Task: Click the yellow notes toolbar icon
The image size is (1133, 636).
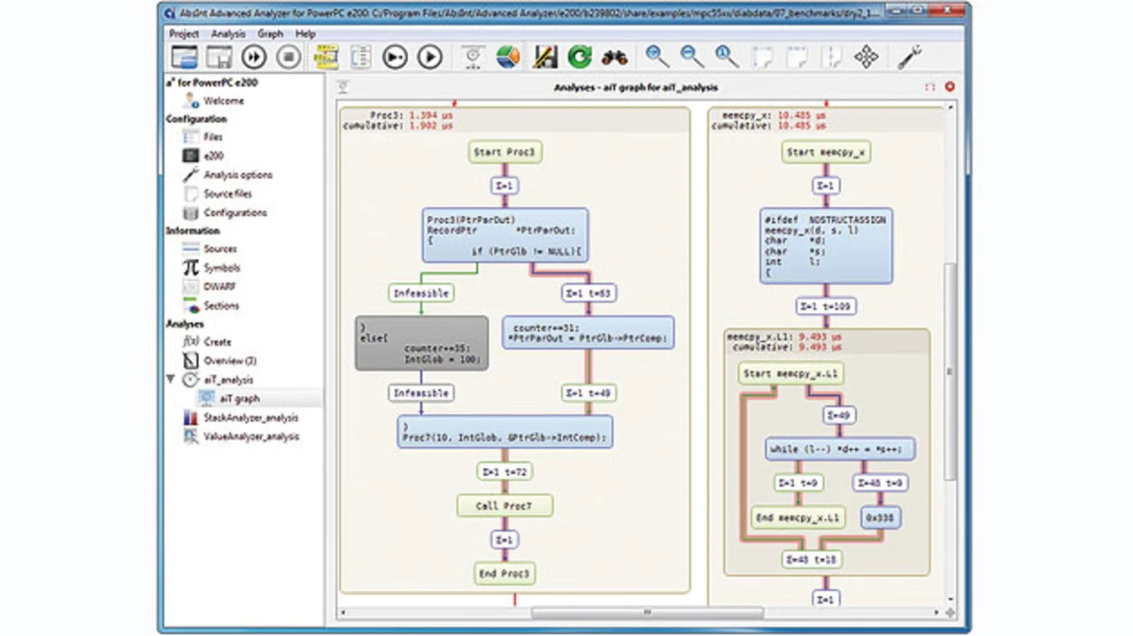Action: [325, 57]
